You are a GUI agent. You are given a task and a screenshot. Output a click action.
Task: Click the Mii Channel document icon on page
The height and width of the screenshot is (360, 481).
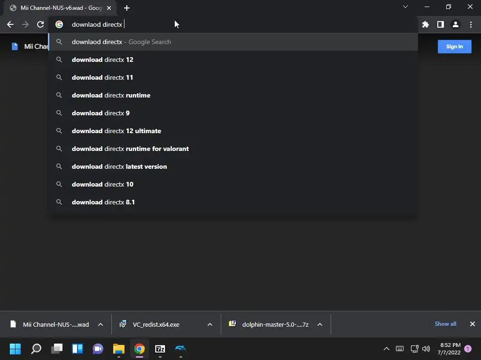(15, 46)
